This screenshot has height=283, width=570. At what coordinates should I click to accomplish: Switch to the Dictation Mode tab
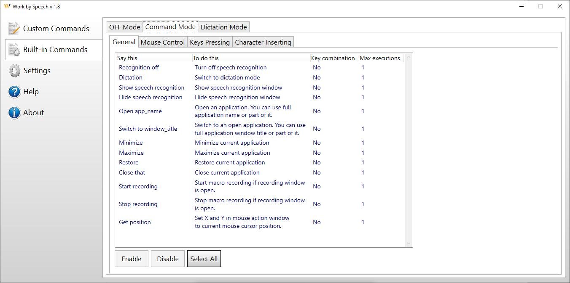223,27
